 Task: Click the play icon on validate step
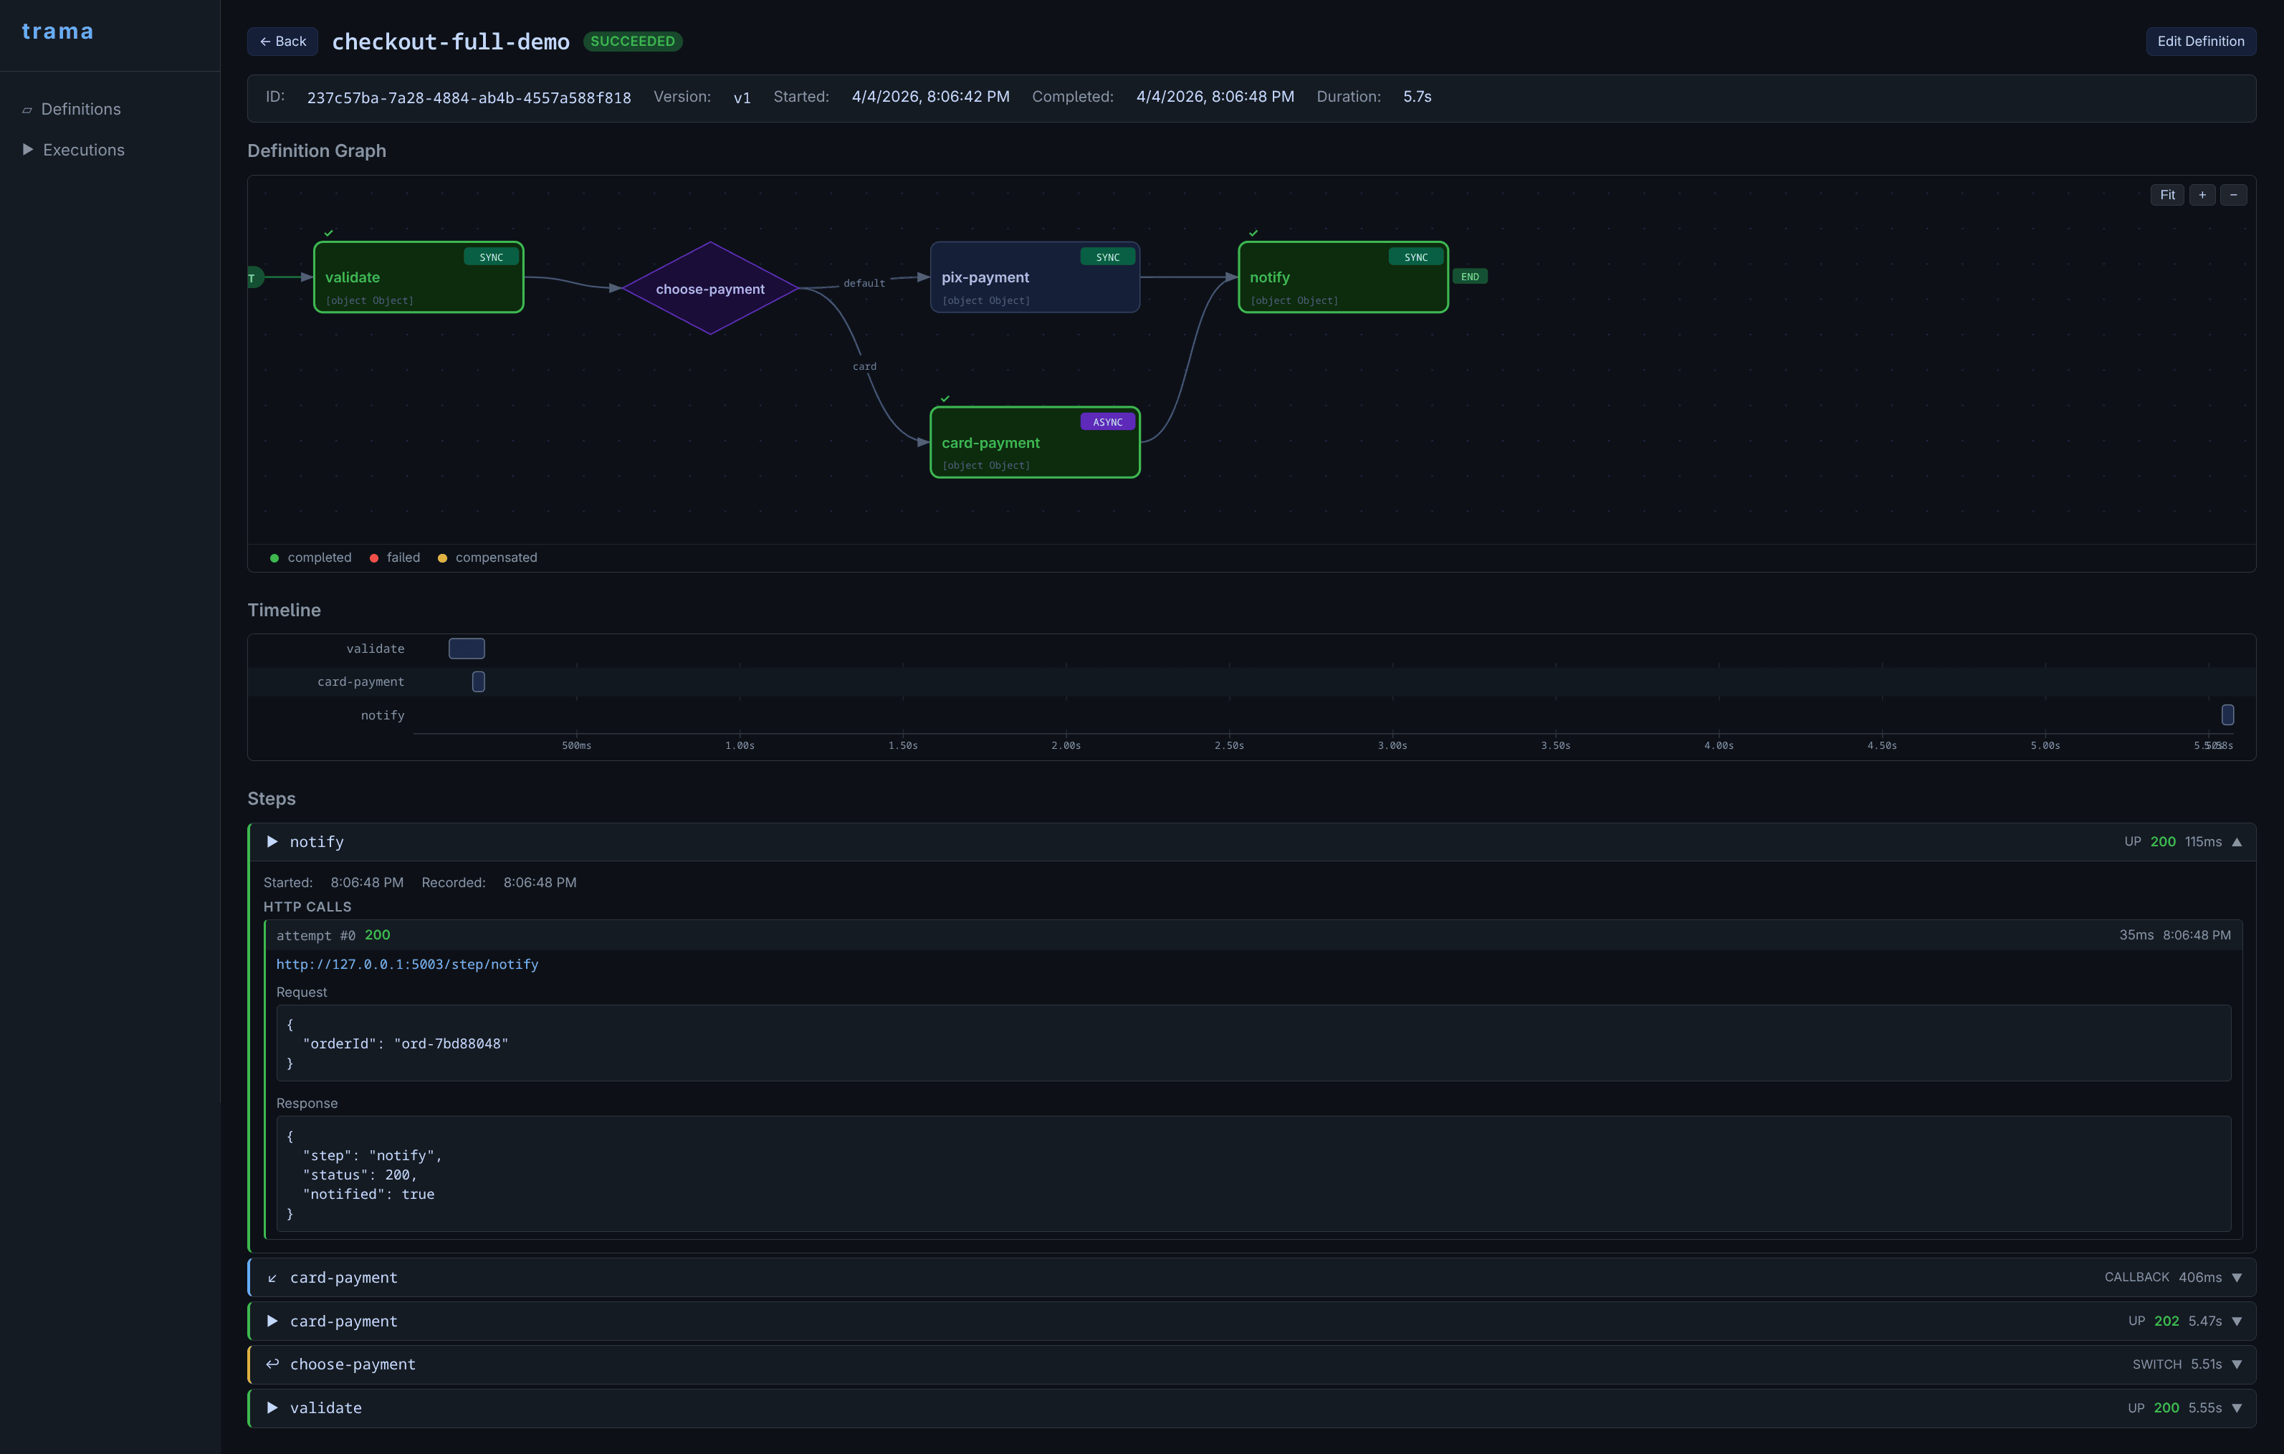(272, 1407)
